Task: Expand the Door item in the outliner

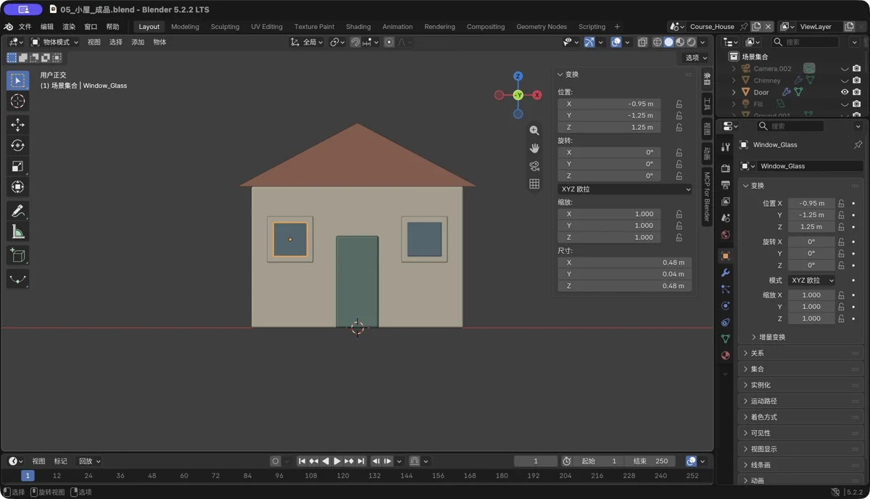Action: 734,92
